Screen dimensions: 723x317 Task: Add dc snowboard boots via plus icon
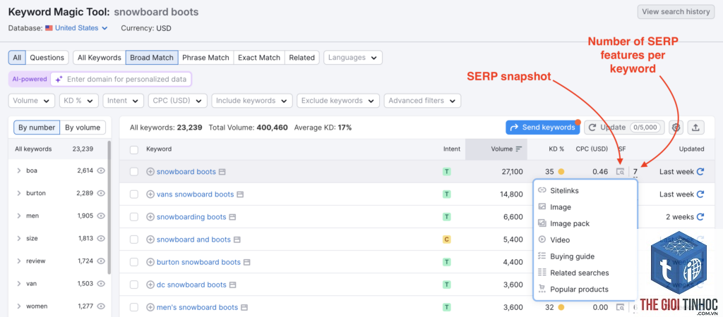click(150, 285)
